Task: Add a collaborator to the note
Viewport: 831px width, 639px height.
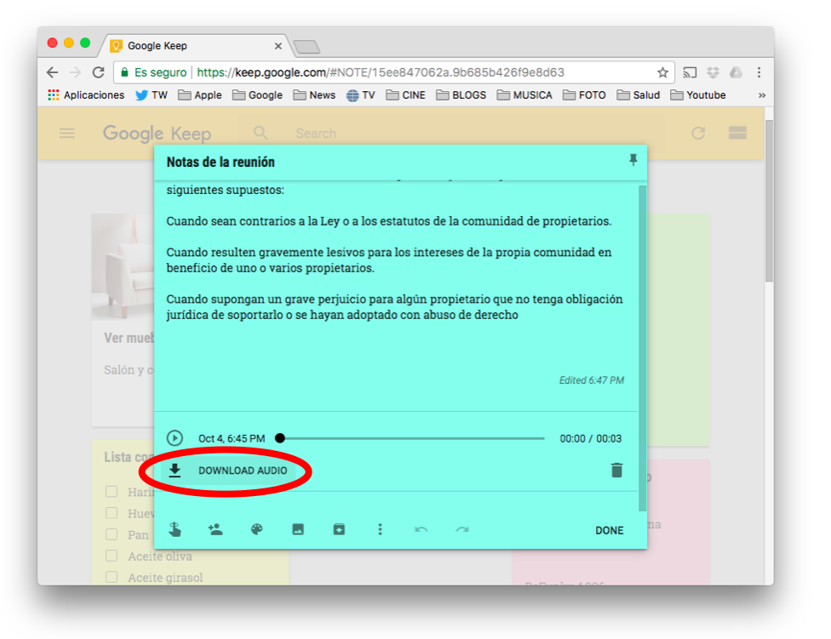Action: [x=215, y=529]
